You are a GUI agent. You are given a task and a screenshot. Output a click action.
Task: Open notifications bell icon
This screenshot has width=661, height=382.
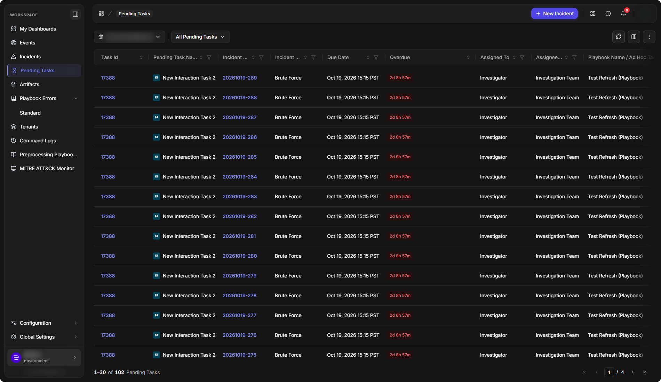(623, 14)
